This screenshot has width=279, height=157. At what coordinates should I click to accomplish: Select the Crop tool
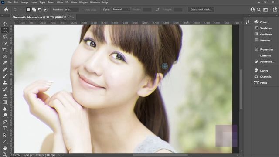tap(5, 50)
